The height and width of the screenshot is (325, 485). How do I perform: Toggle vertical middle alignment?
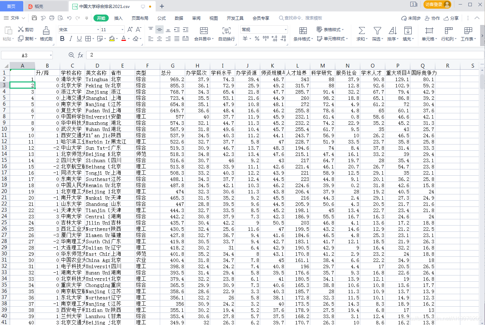pos(159,30)
